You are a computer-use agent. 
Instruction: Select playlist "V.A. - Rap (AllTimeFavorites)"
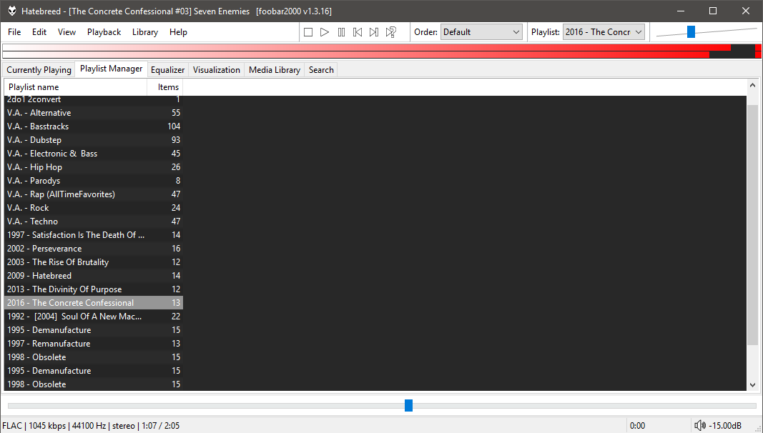pos(94,194)
